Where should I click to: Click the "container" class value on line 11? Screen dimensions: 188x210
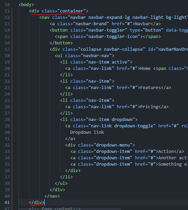(72, 11)
